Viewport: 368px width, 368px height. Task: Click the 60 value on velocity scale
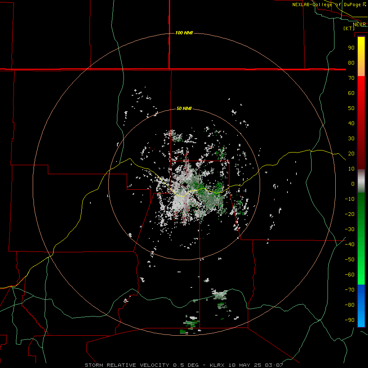coord(351,93)
